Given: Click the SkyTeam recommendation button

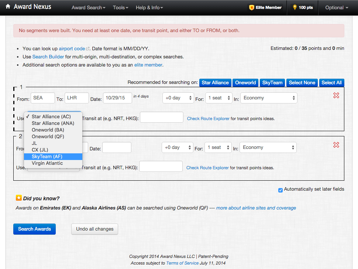Looking at the screenshot, I should 272,82.
